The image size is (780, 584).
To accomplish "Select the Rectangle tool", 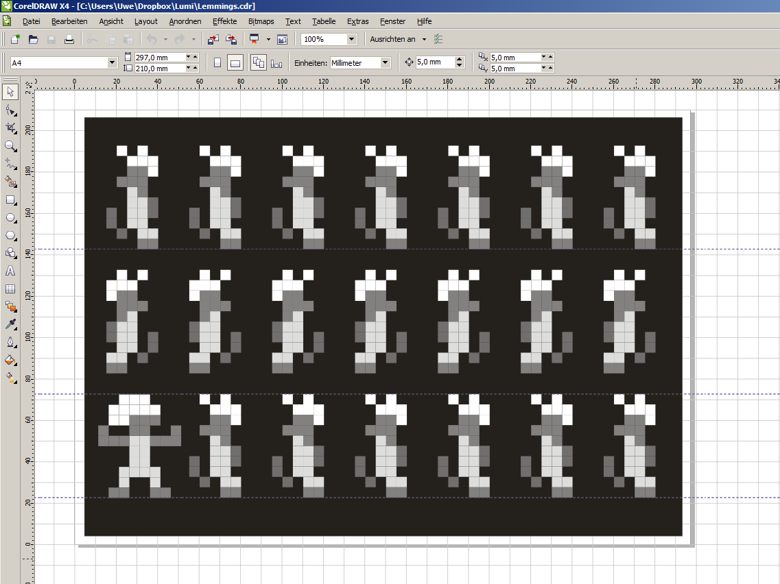I will pos(10,199).
